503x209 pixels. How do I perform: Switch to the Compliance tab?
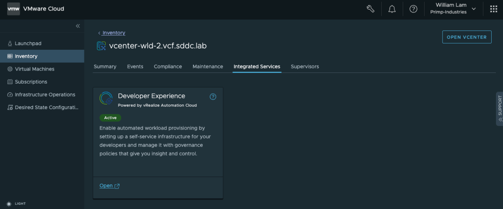(x=168, y=66)
